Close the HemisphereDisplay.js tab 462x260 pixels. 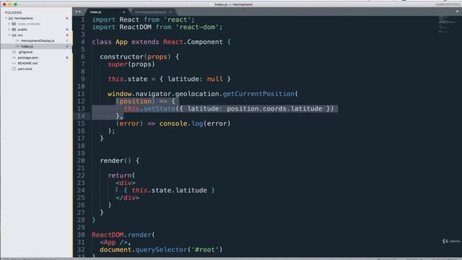tap(170, 12)
